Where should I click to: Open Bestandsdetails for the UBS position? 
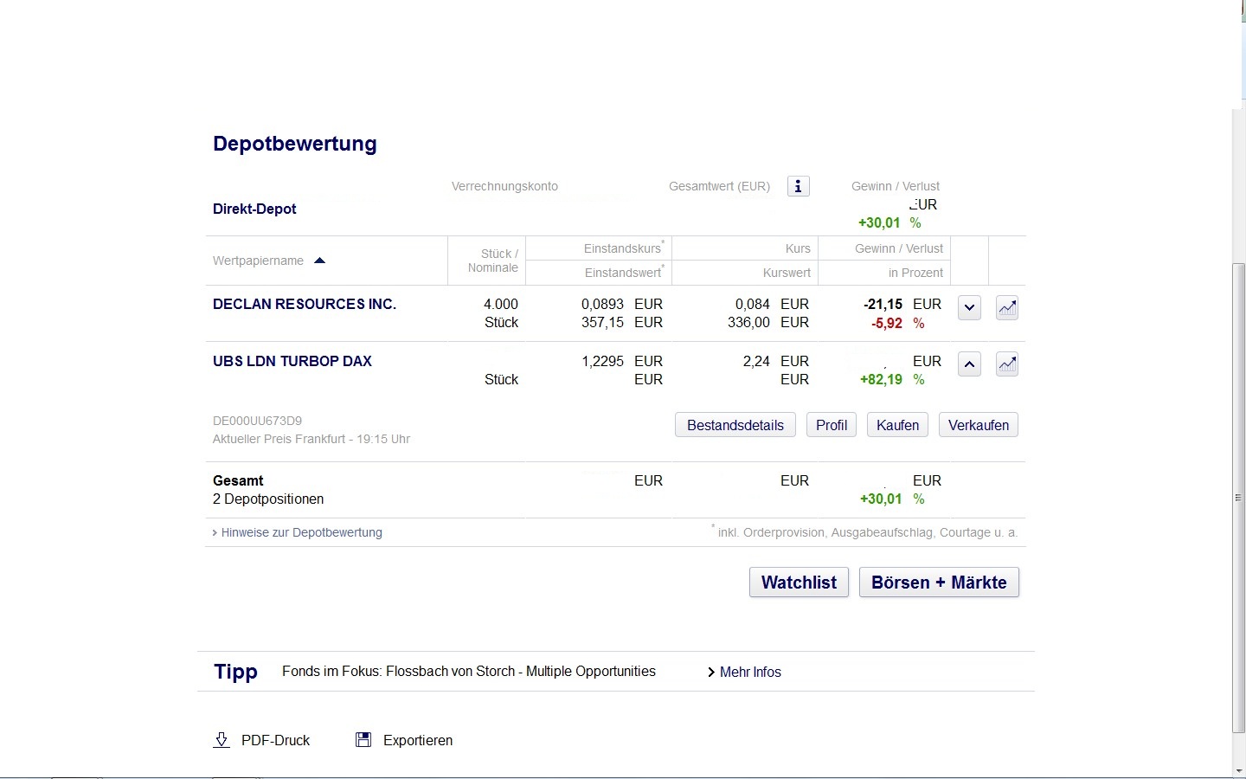coord(735,425)
